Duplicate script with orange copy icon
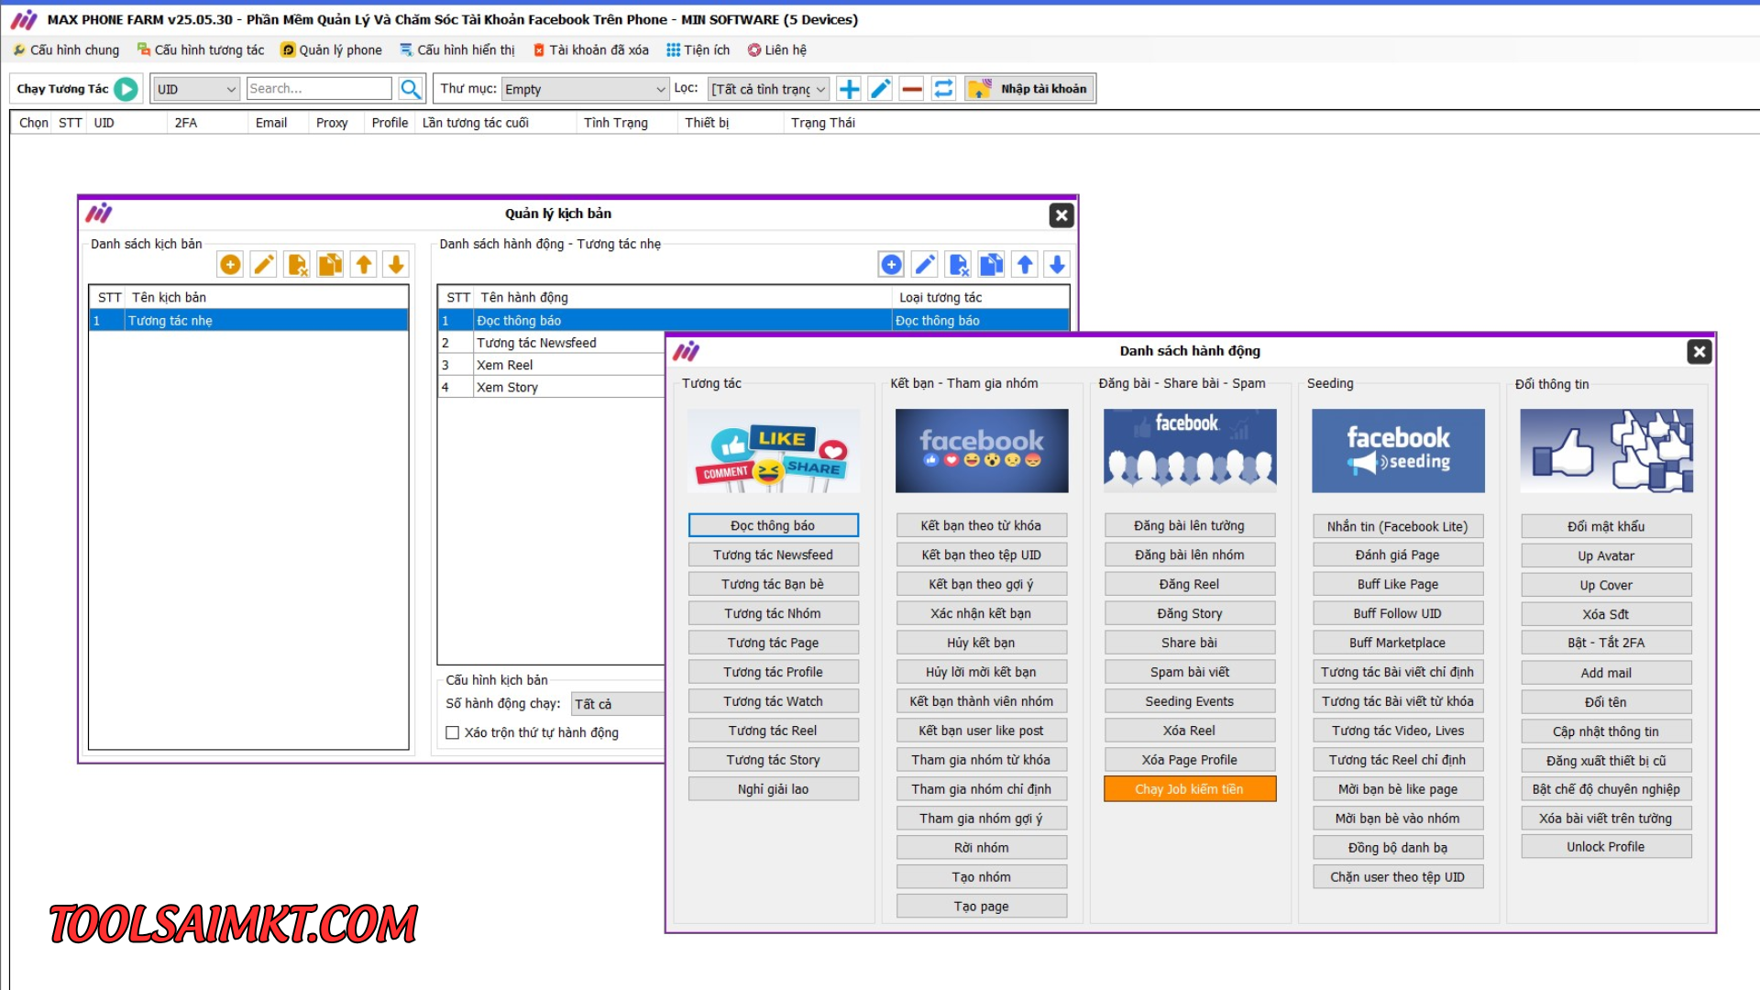The width and height of the screenshot is (1760, 990). 330,265
